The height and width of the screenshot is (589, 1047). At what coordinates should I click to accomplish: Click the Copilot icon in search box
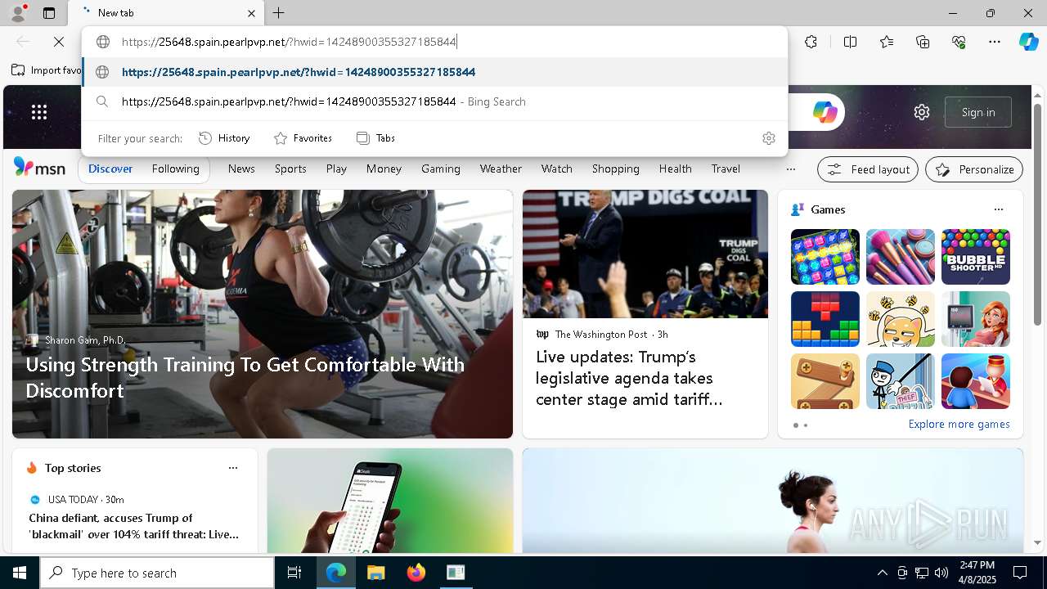tap(825, 112)
